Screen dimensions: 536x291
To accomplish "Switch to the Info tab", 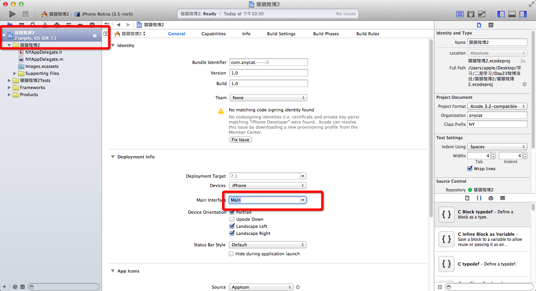I will [x=246, y=34].
